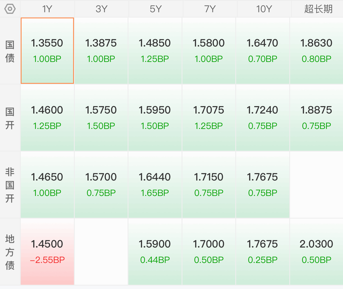343x289 pixels.
Task: Open the hexagon settings icon
Action: [10, 9]
